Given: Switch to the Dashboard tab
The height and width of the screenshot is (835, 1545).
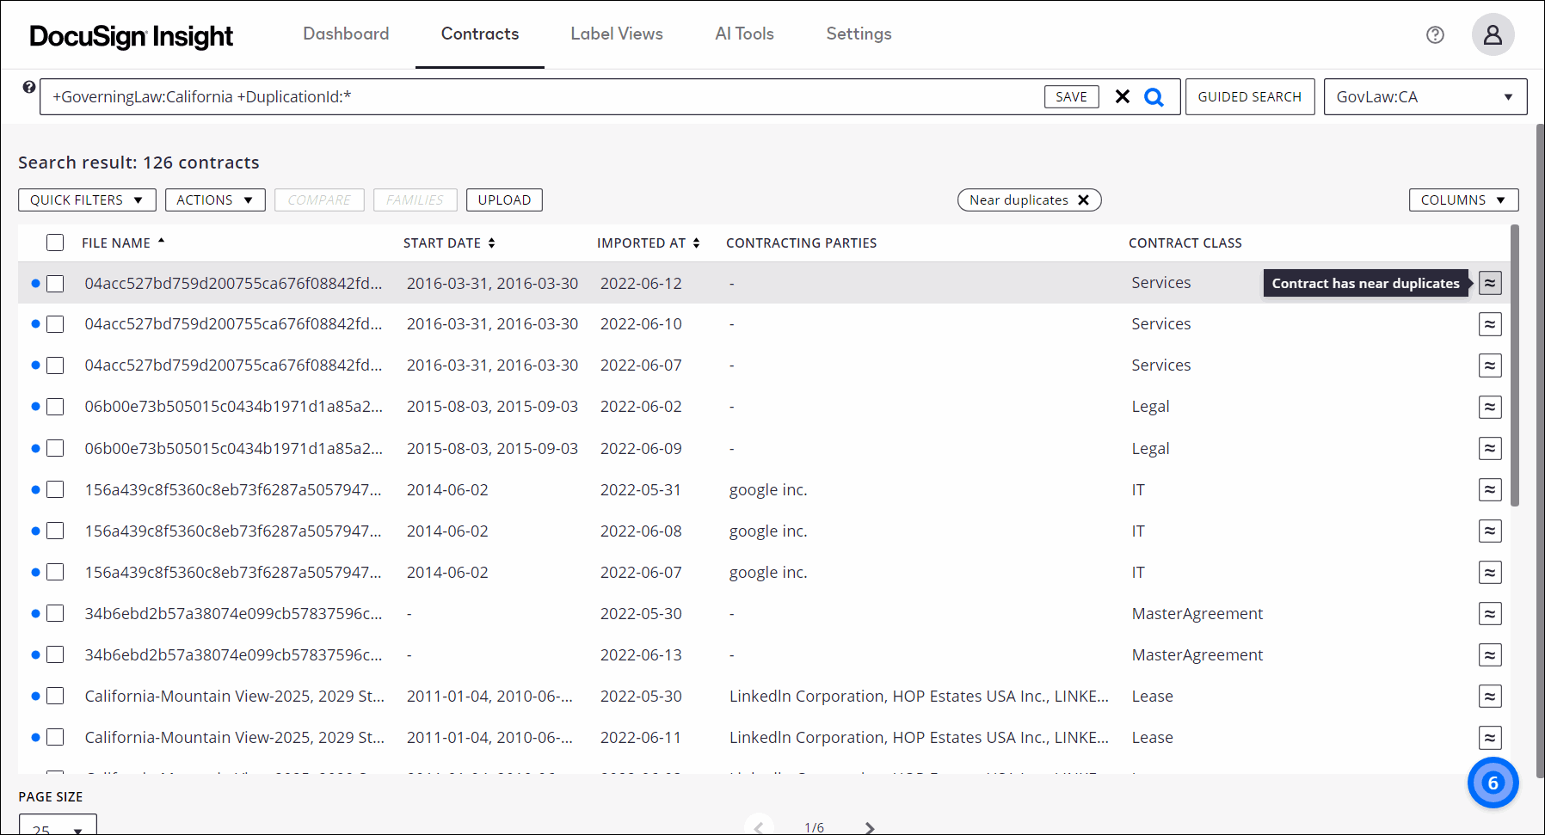Looking at the screenshot, I should [x=346, y=34].
